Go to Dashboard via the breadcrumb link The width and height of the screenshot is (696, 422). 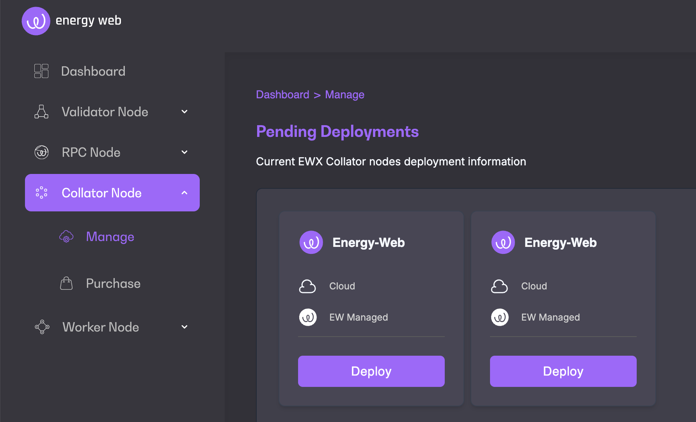point(282,95)
